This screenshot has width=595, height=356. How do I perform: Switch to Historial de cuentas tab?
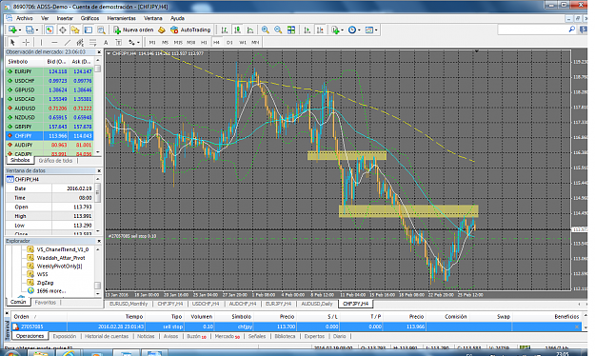click(107, 336)
